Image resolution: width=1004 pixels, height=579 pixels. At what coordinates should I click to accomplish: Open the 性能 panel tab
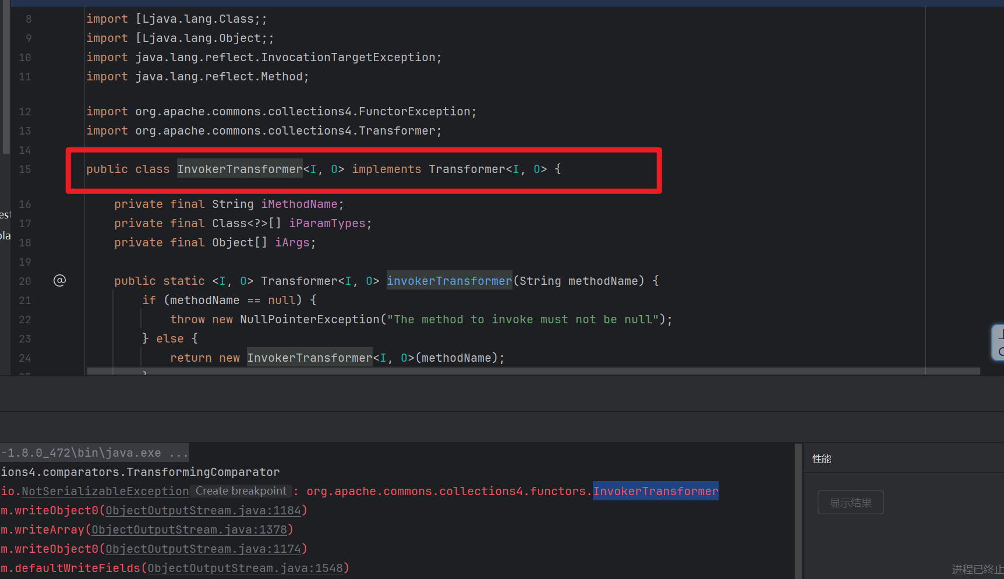click(x=822, y=459)
